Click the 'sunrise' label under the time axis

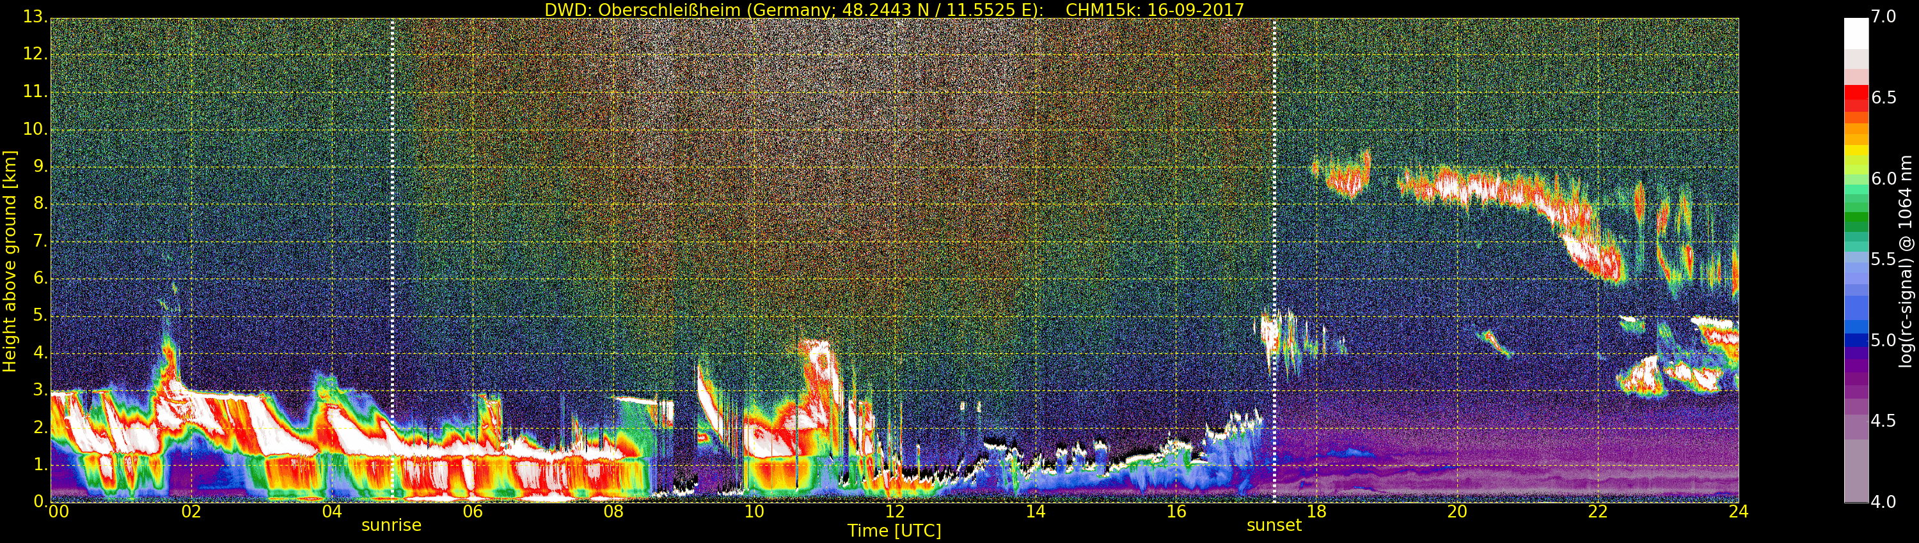[x=391, y=525]
